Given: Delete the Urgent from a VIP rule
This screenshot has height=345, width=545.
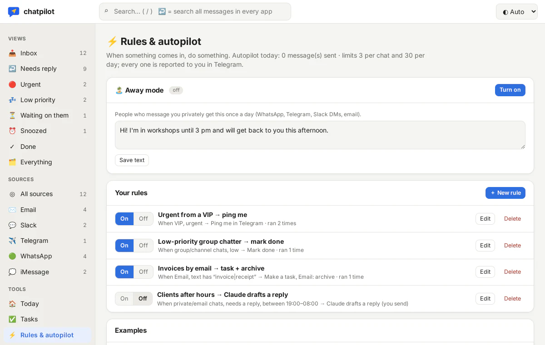Looking at the screenshot, I should (512, 219).
